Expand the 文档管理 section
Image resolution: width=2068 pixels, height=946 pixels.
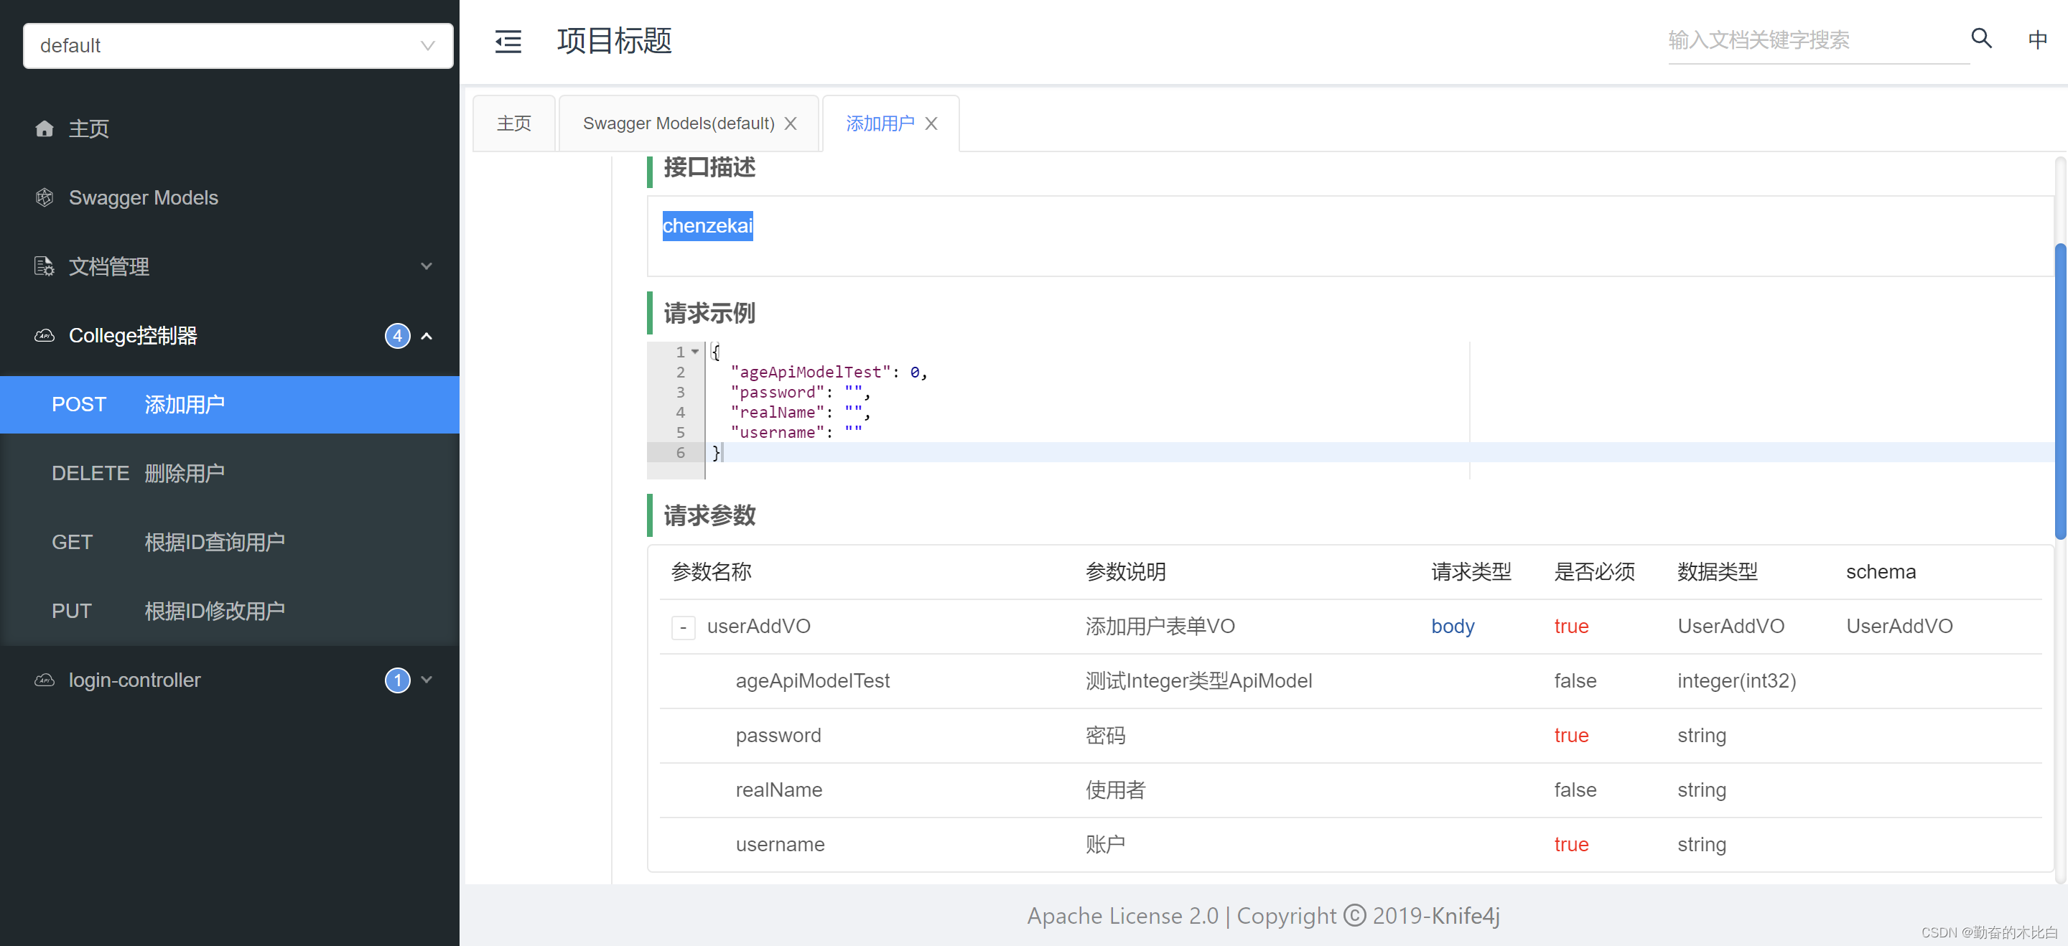point(427,266)
